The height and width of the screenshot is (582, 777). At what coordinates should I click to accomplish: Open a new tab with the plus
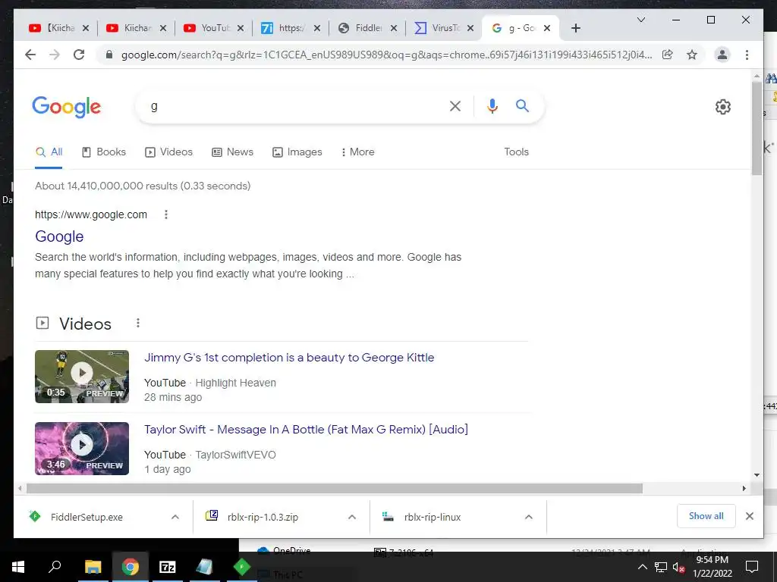pos(576,28)
